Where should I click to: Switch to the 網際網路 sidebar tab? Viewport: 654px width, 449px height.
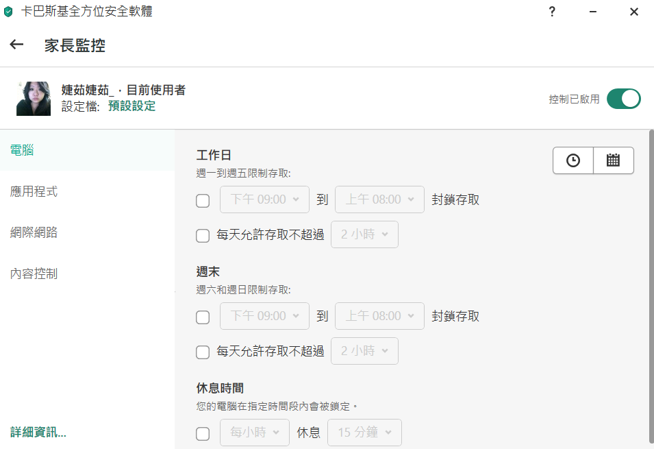point(34,232)
